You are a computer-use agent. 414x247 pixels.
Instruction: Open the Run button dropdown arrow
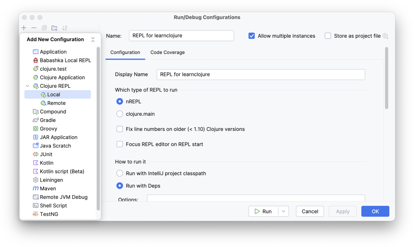coord(284,211)
